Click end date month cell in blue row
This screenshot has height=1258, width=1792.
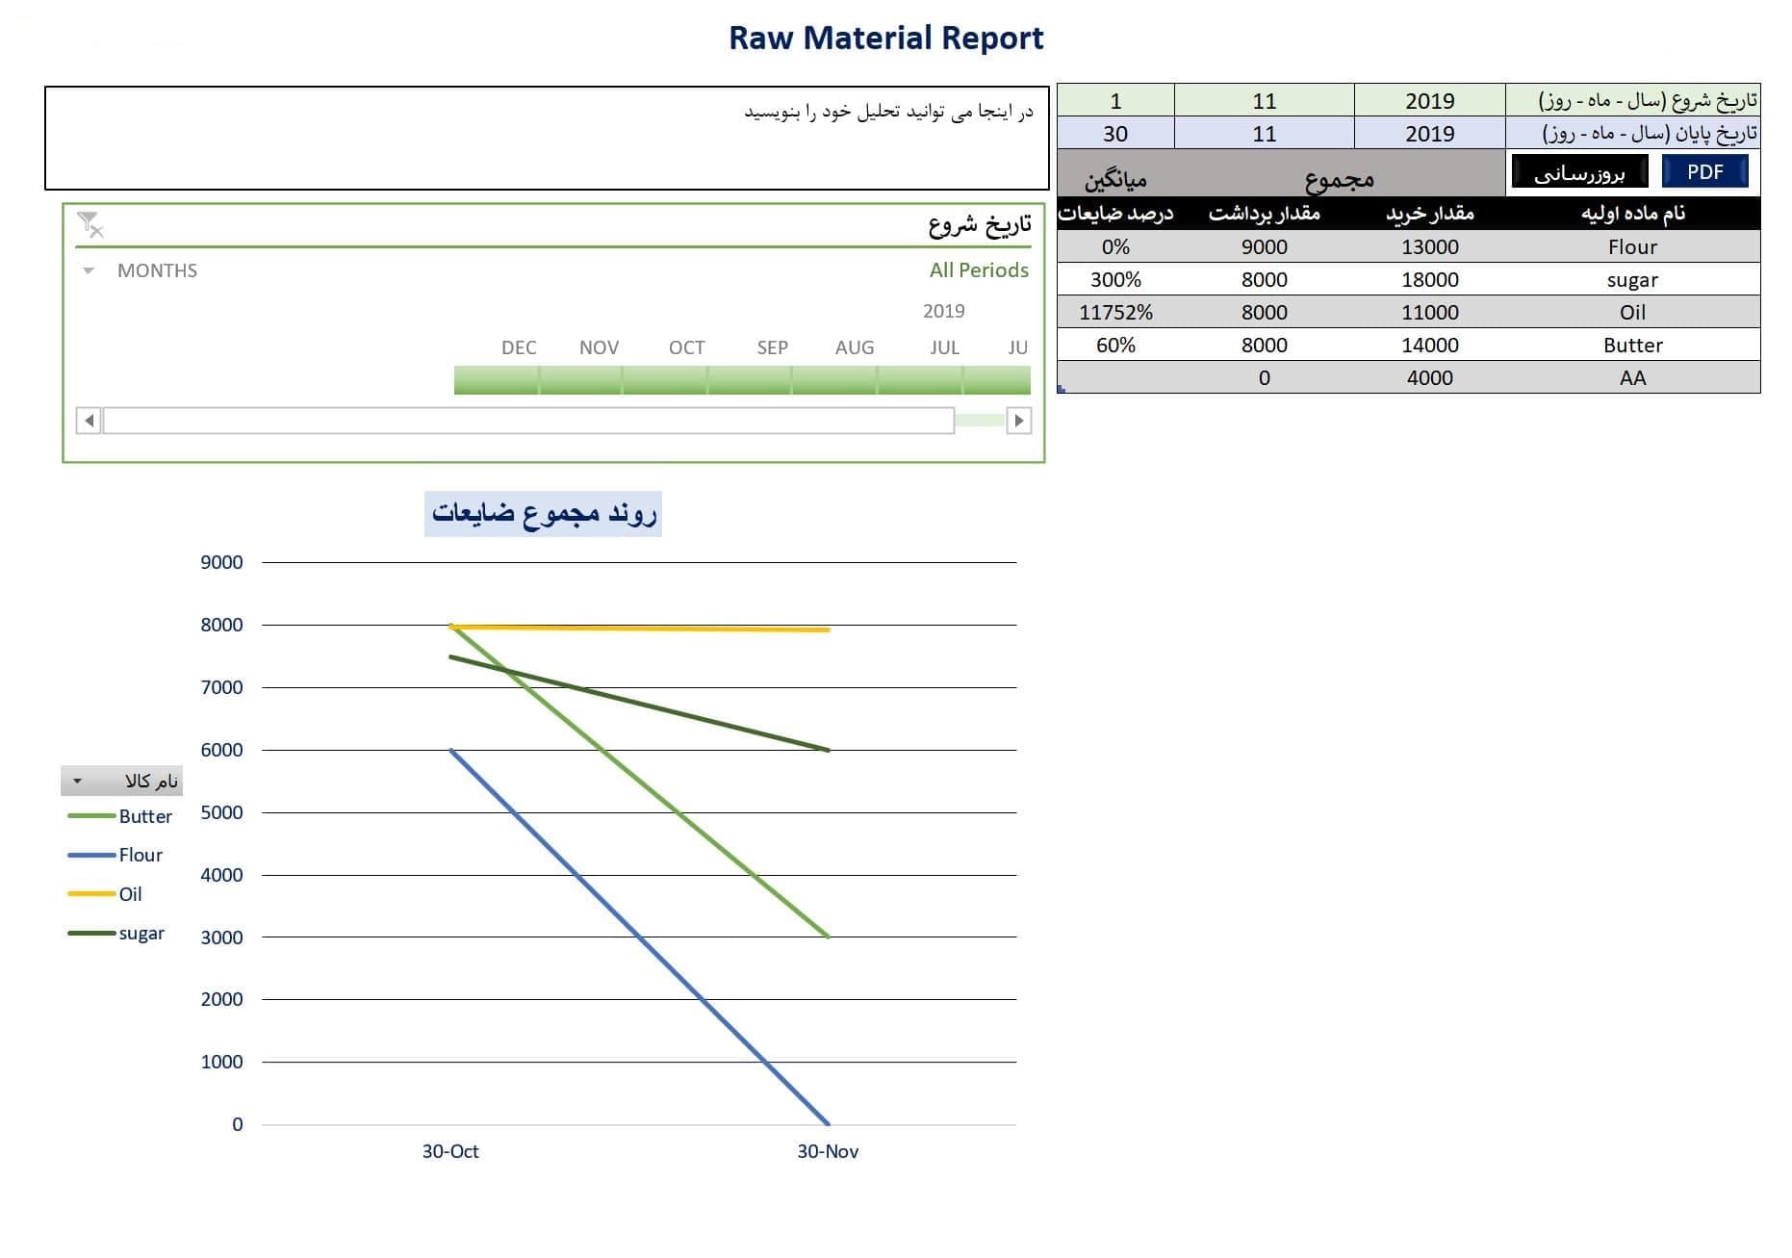pos(1264,133)
